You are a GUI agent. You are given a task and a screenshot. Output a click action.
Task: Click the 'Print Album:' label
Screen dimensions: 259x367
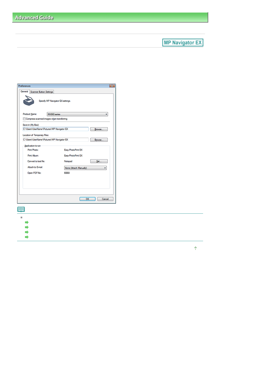[33, 155]
